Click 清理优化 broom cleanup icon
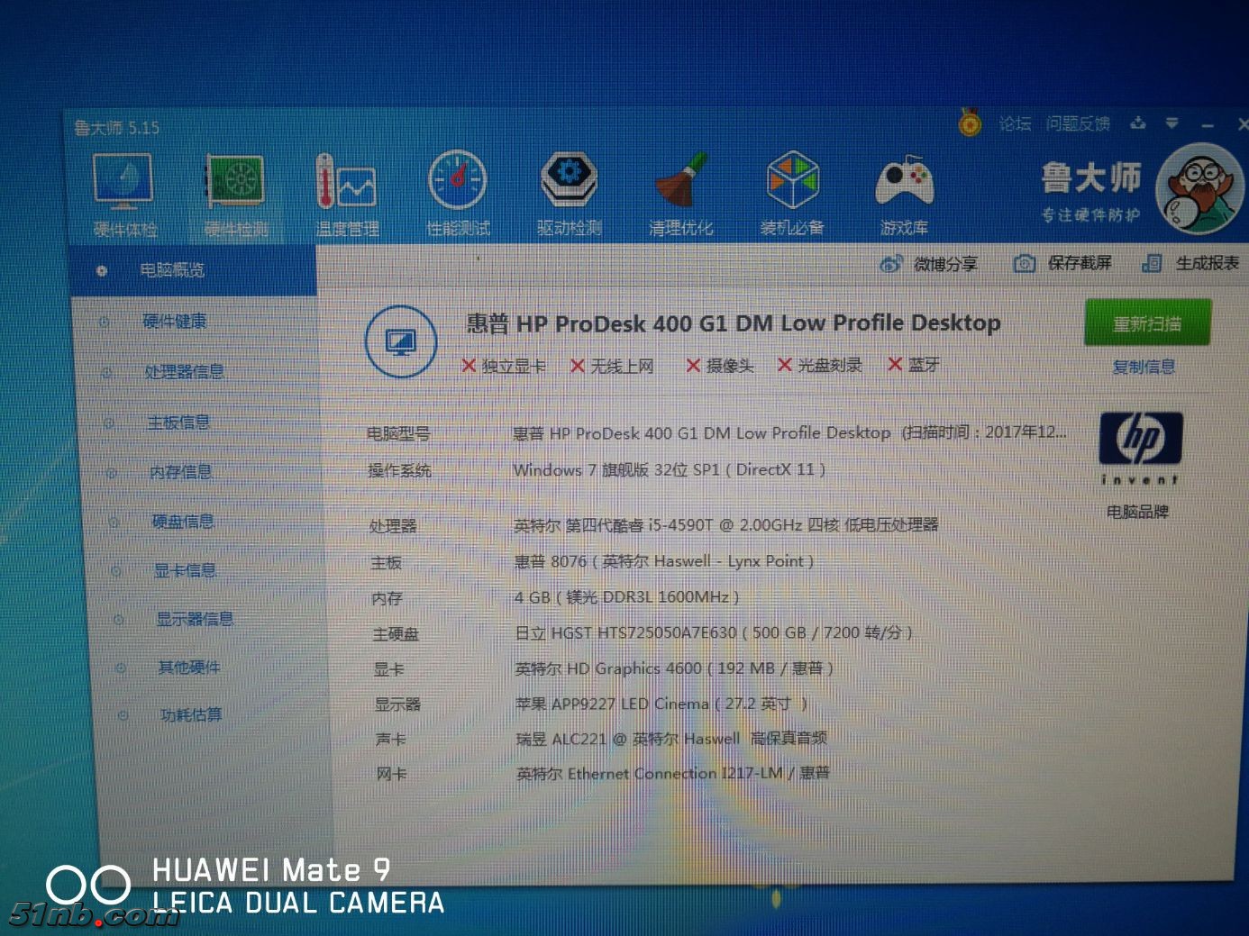This screenshot has height=936, width=1249. click(x=680, y=191)
